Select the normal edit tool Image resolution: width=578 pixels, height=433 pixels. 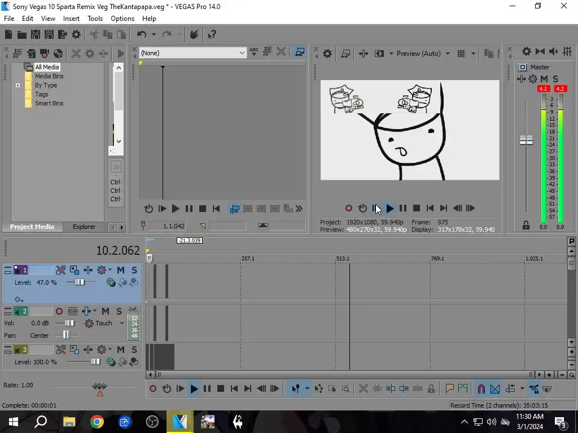tap(295, 388)
